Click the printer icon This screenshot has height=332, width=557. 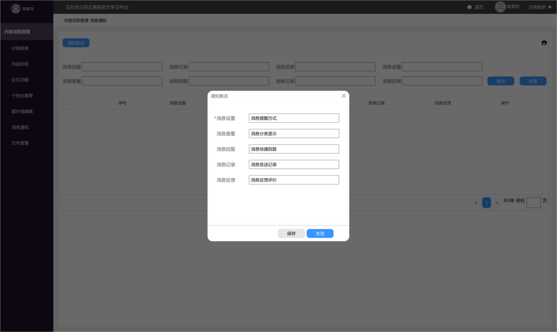tap(544, 43)
